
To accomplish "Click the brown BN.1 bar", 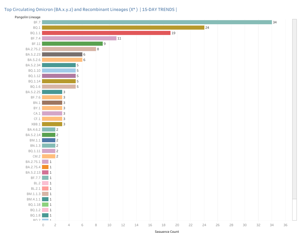I will [52, 103].
